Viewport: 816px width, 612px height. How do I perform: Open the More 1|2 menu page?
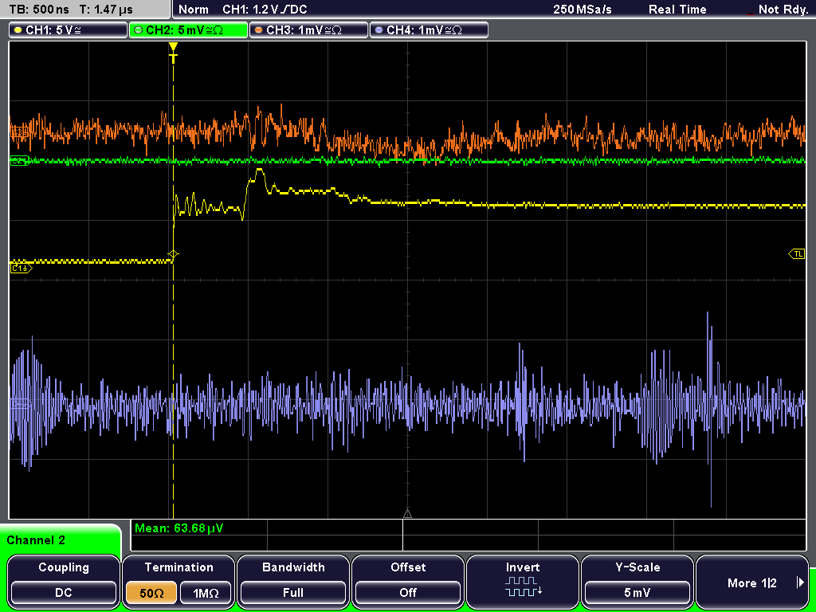(752, 581)
